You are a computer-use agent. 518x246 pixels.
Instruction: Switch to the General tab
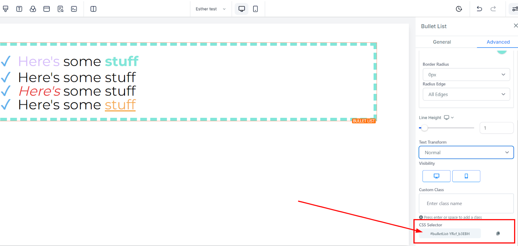click(442, 42)
